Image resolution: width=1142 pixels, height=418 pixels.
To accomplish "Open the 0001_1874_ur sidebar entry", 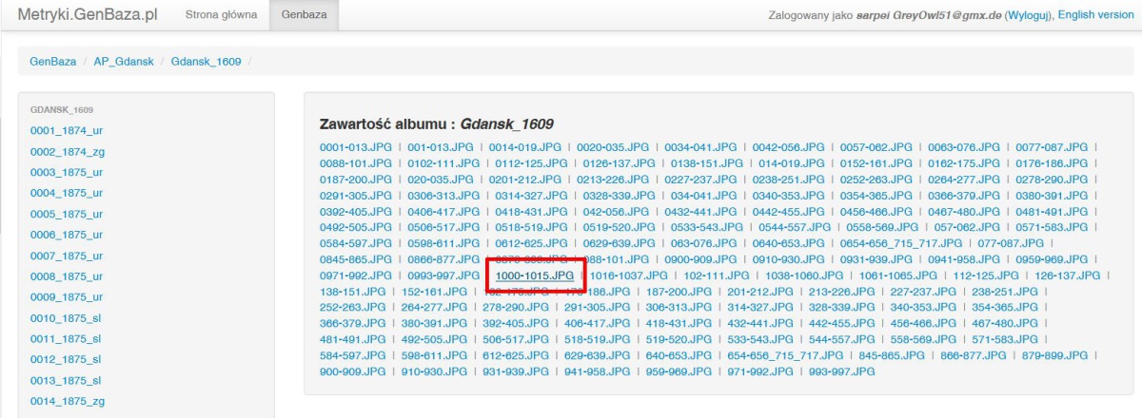I will coord(66,129).
